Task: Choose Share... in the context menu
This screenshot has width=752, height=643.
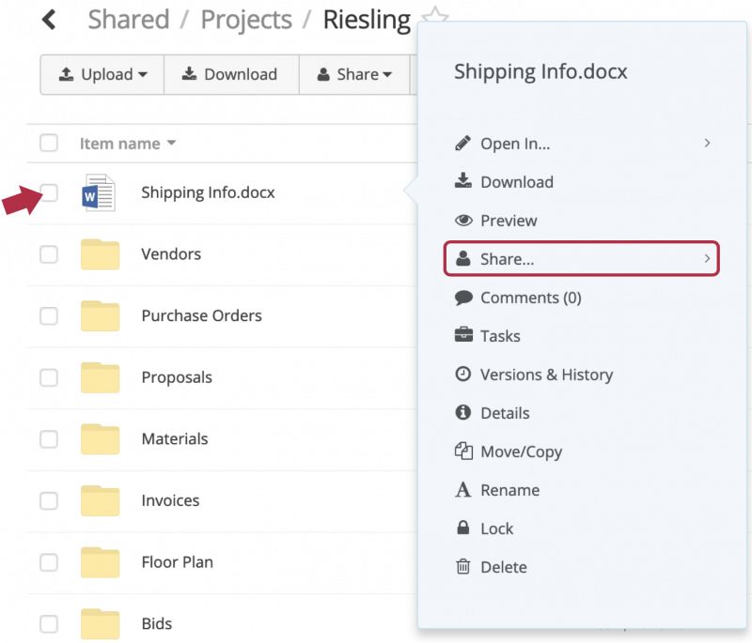Action: point(581,258)
